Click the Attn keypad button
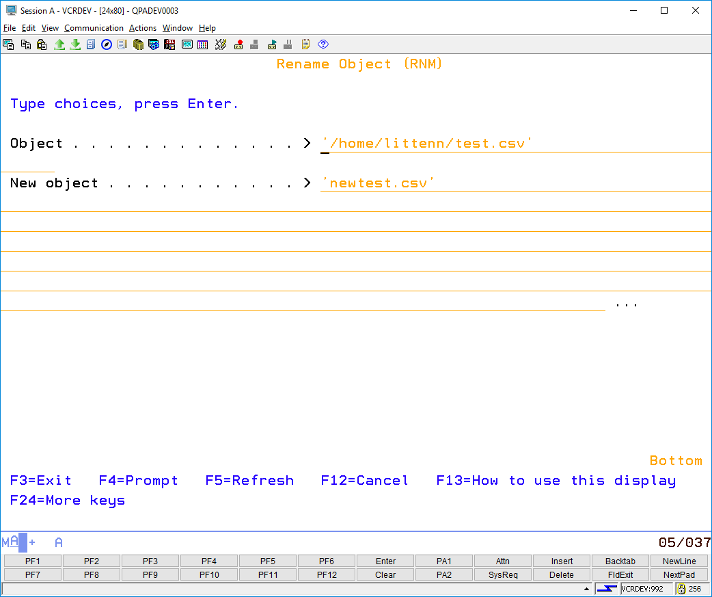Screen dimensions: 712x597 503,561
